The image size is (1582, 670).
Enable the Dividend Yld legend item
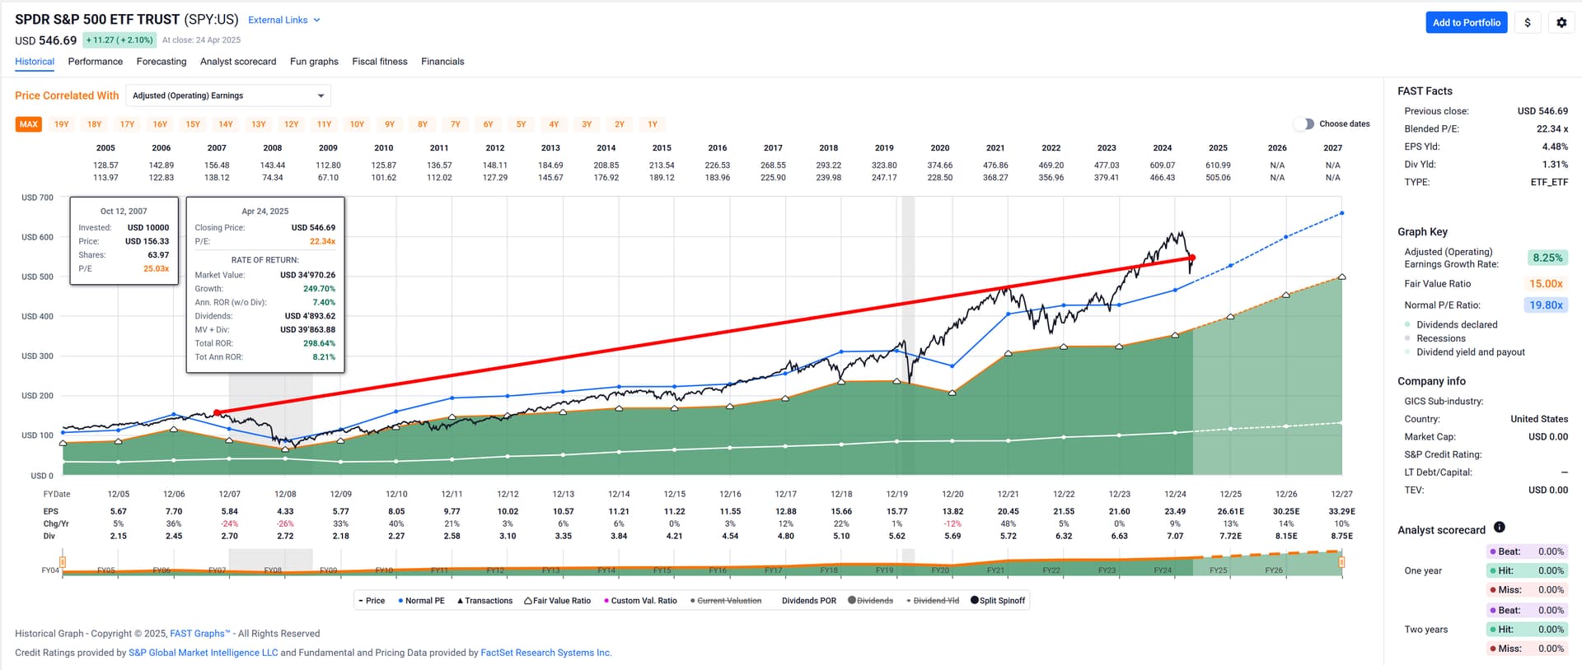click(x=933, y=601)
